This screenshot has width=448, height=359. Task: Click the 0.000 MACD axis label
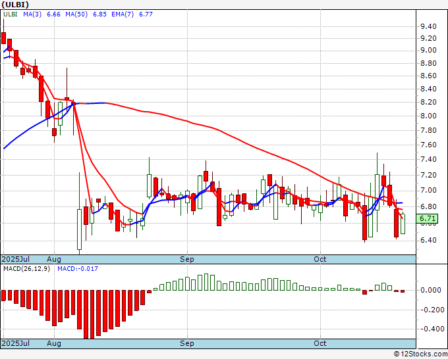click(430, 291)
